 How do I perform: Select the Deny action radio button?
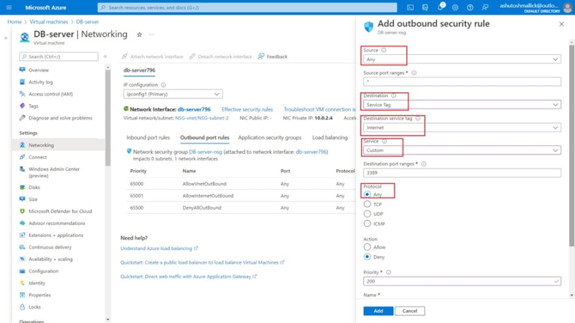tap(367, 257)
